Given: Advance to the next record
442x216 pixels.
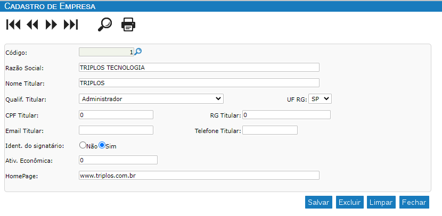Looking at the screenshot, I should tap(51, 25).
